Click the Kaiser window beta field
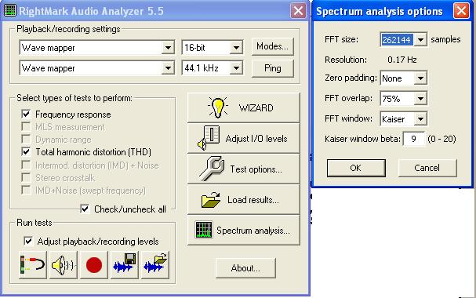The image size is (476, 298). (x=414, y=139)
